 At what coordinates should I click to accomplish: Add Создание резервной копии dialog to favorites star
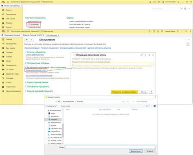(74, 55)
